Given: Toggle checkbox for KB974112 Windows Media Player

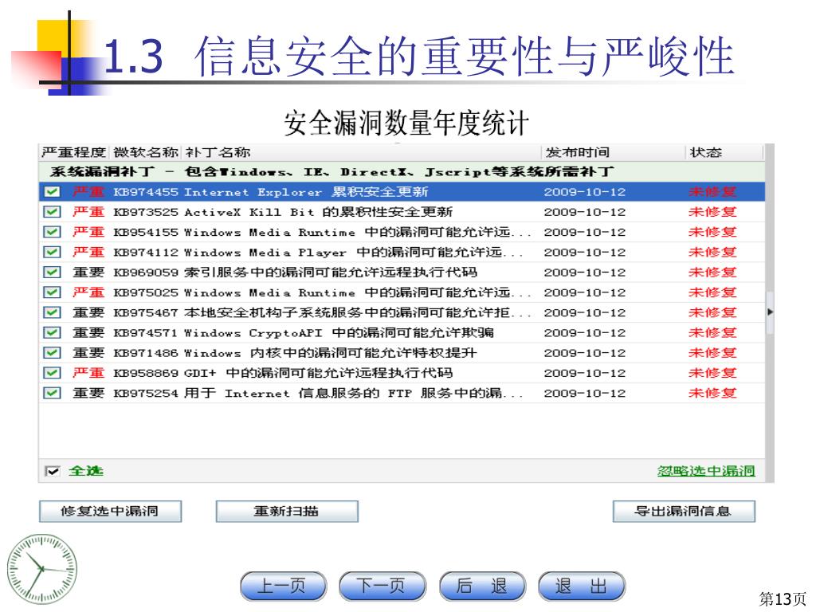Looking at the screenshot, I should (52, 252).
